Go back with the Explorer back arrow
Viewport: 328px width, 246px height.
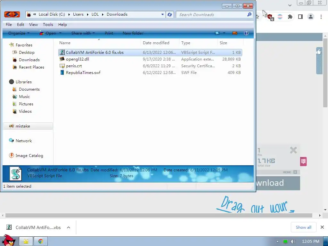point(8,14)
